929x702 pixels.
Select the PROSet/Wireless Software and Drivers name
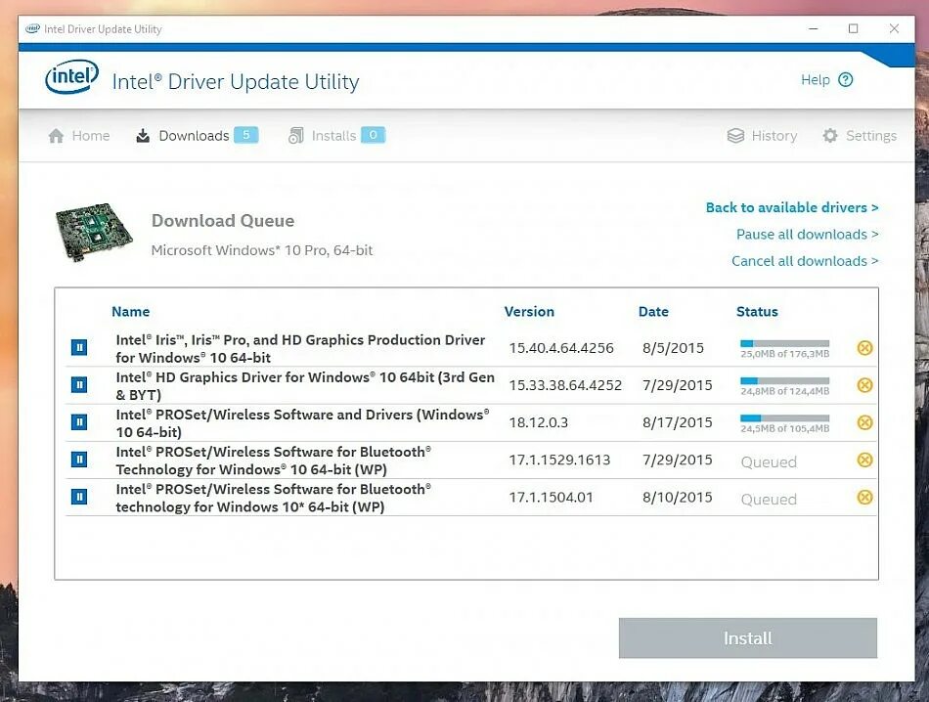303,423
